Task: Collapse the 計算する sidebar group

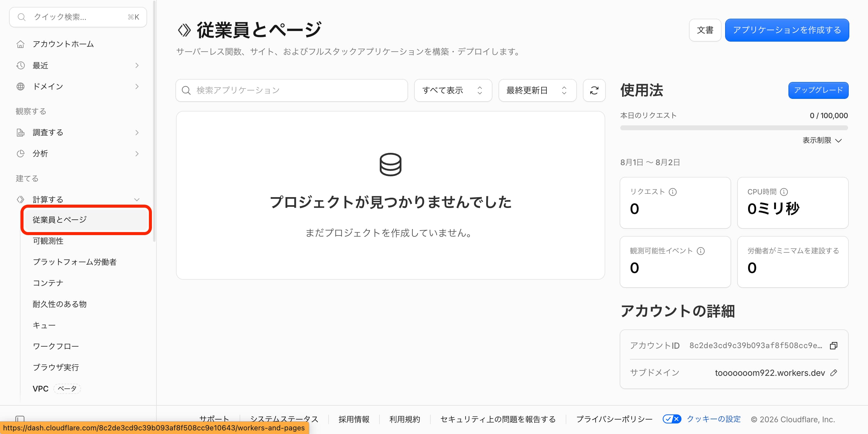Action: 137,200
